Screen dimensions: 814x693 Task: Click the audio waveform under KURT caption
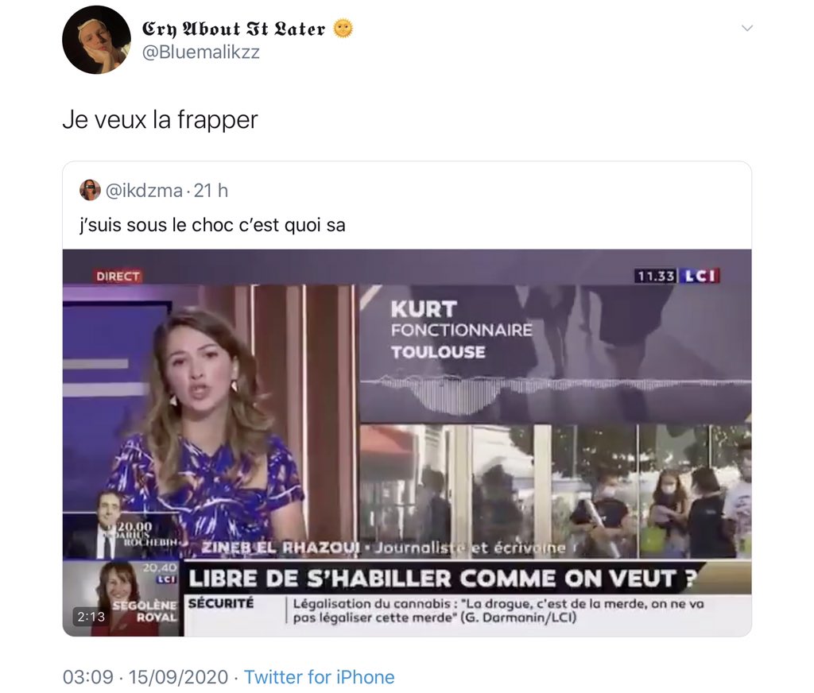point(556,393)
